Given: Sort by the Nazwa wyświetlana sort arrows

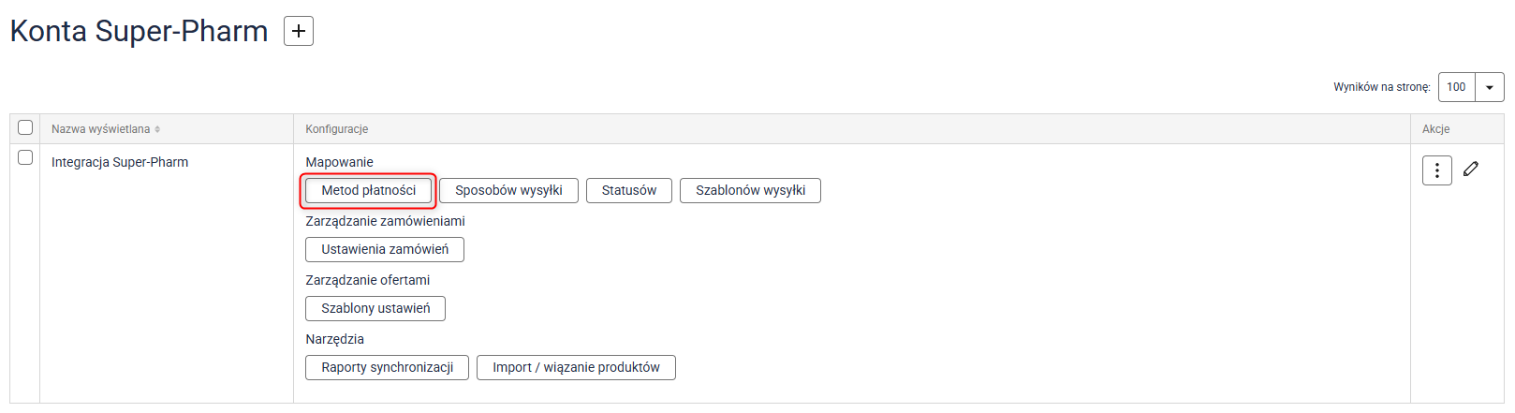Looking at the screenshot, I should [x=157, y=129].
